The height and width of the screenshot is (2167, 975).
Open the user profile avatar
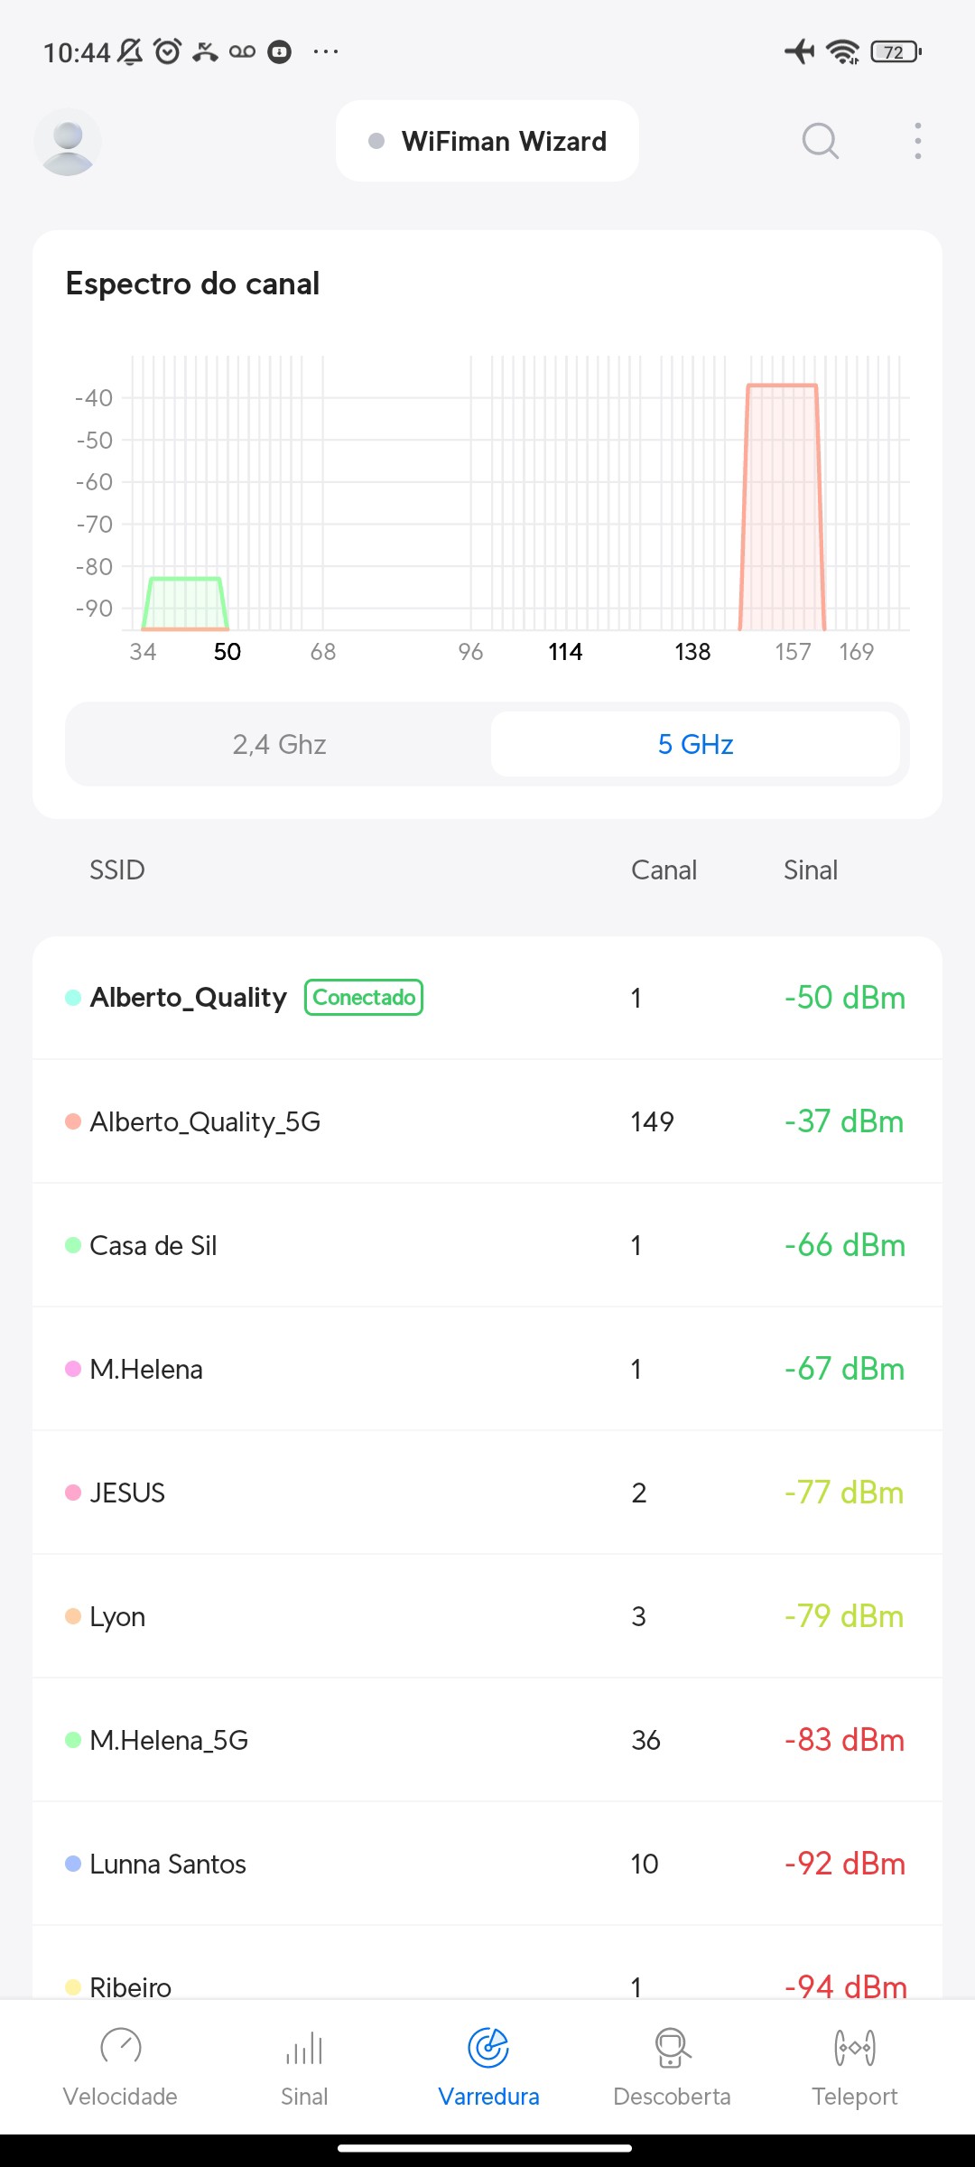[68, 142]
